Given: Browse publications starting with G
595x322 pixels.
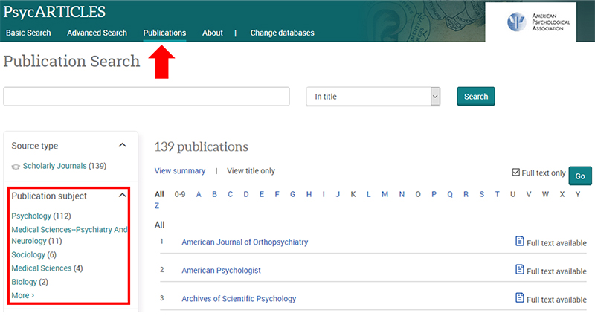Looking at the screenshot, I should [292, 194].
